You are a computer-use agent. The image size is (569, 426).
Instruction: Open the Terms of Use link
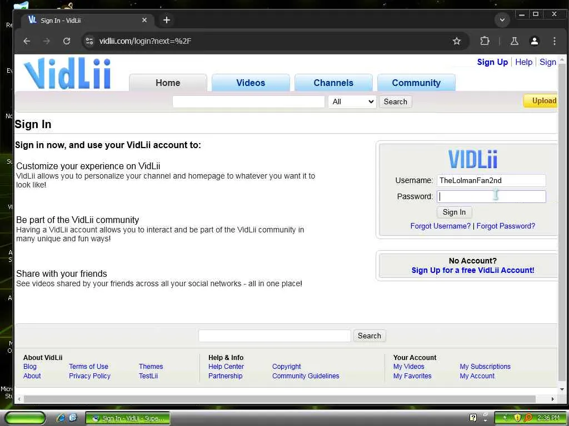tap(88, 367)
